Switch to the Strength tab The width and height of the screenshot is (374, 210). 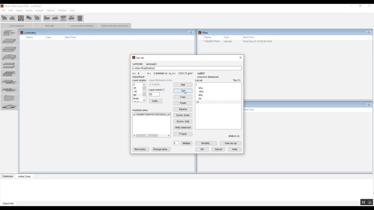click(49, 26)
